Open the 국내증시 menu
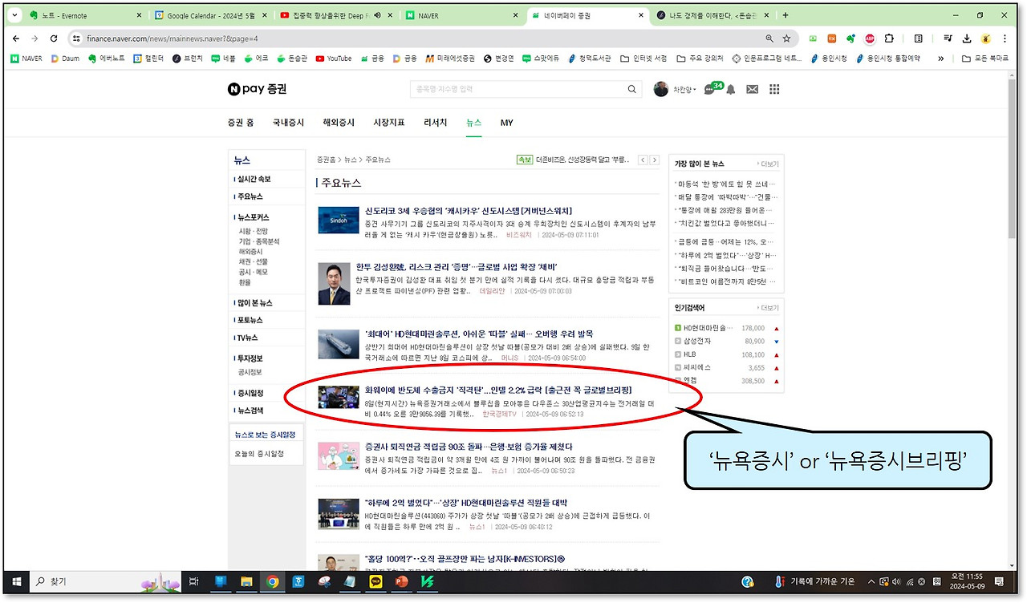The width and height of the screenshot is (1027, 603). [x=288, y=123]
